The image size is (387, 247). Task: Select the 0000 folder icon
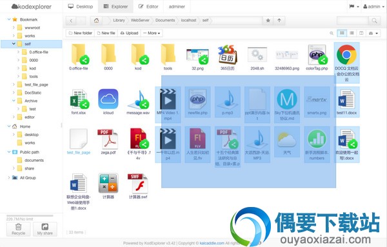pos(108,55)
